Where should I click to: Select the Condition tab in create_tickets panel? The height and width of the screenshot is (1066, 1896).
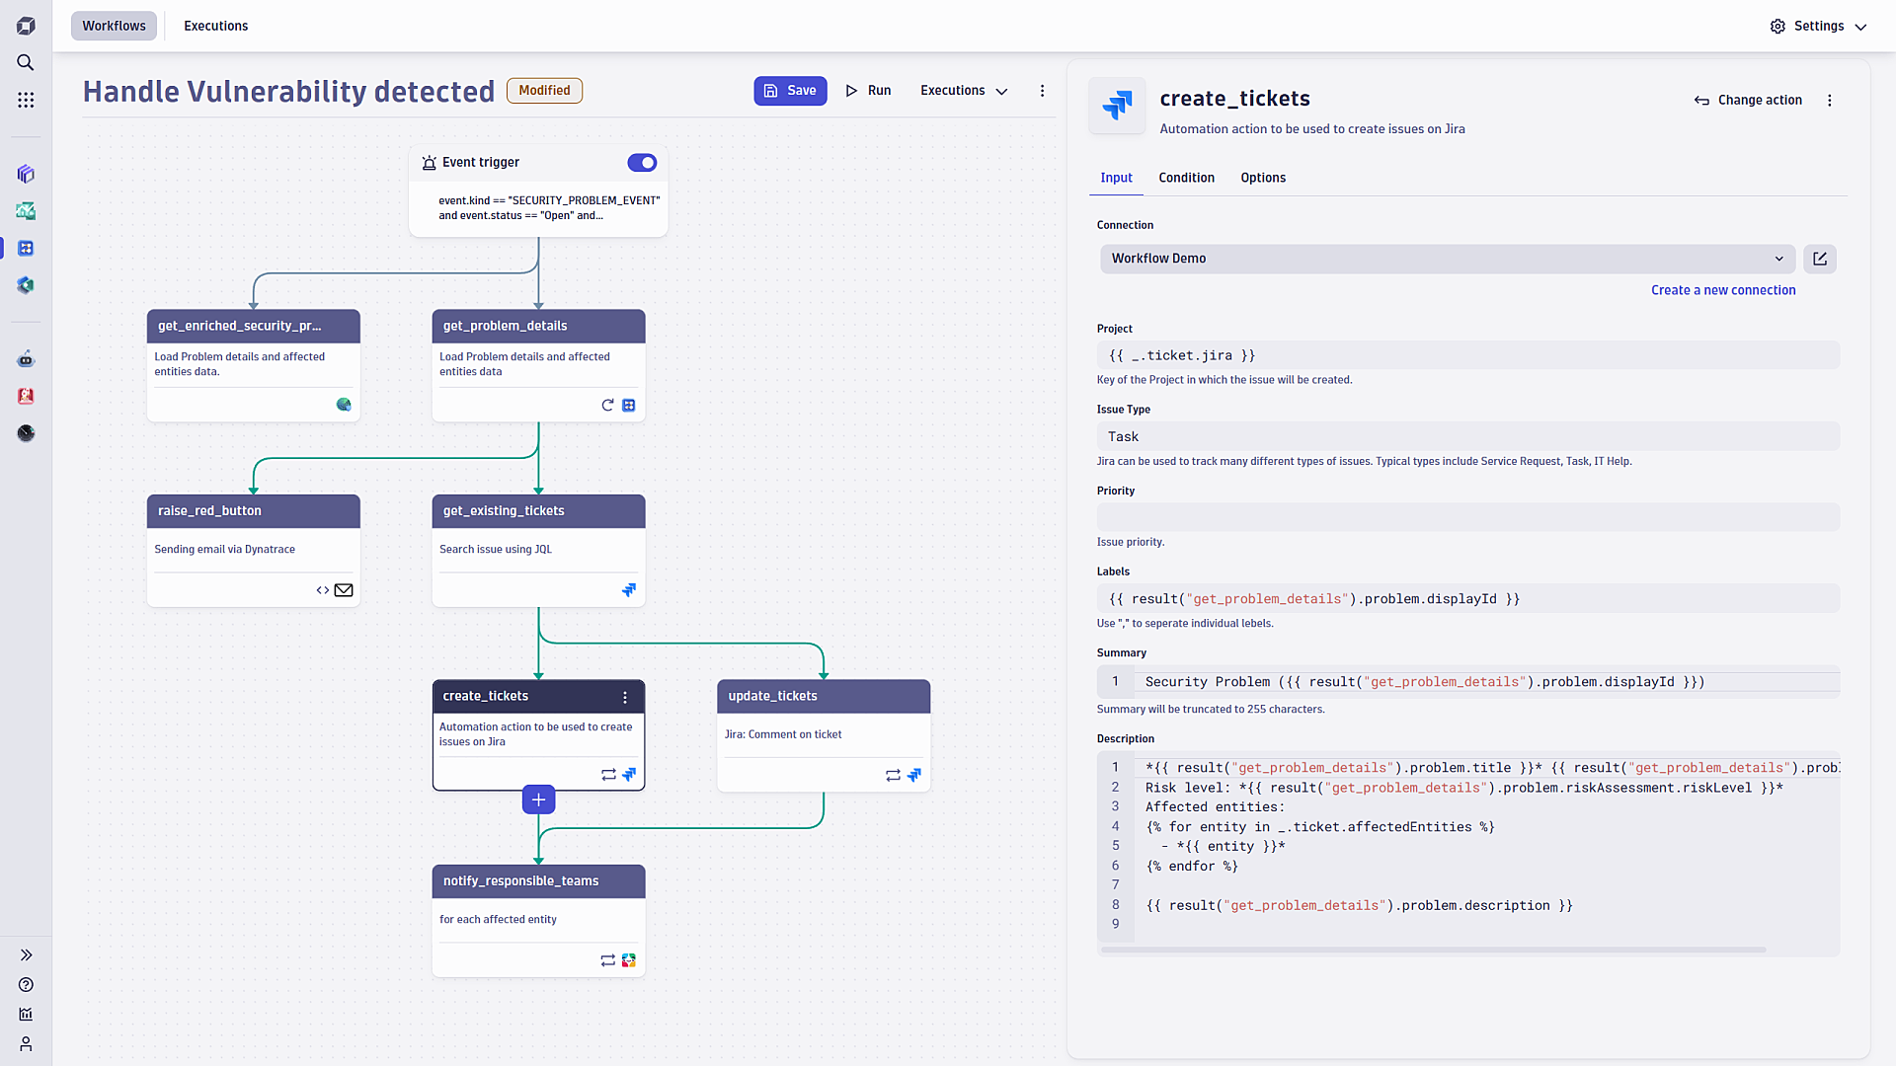[x=1185, y=177]
